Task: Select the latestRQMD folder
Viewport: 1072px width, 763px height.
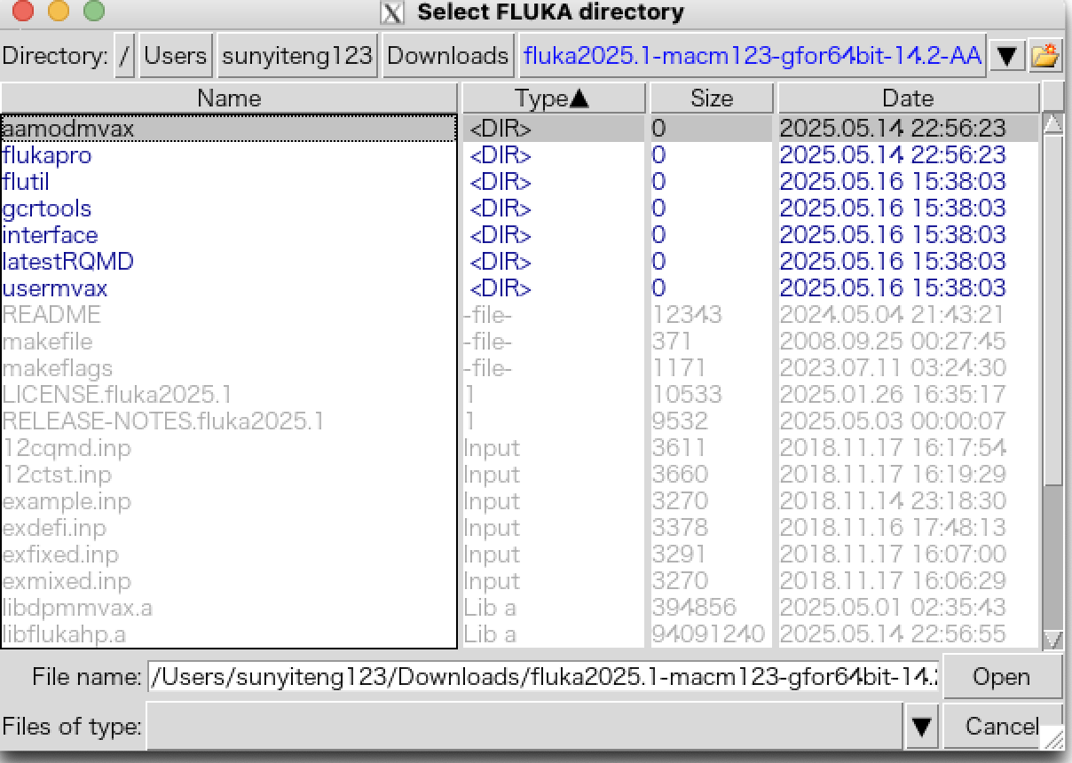Action: [x=68, y=262]
